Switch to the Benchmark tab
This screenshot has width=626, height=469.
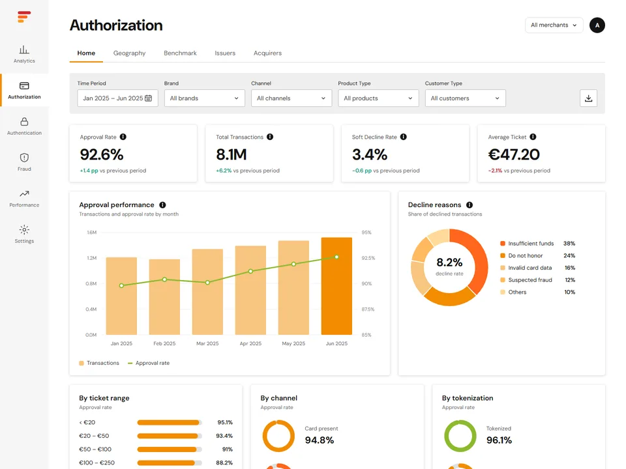180,53
